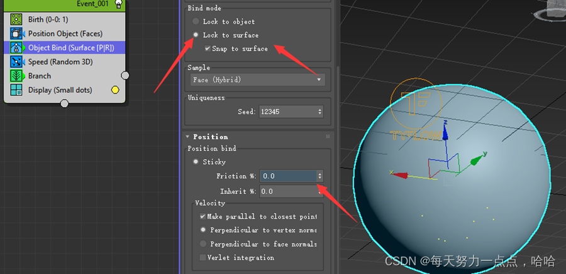Select Lock to surface radio button
Screen dimensions: 566x274
click(x=196, y=35)
